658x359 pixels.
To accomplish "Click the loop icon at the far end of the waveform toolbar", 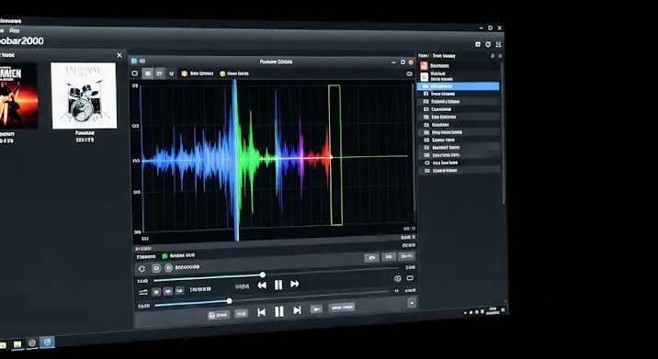I will [x=409, y=73].
